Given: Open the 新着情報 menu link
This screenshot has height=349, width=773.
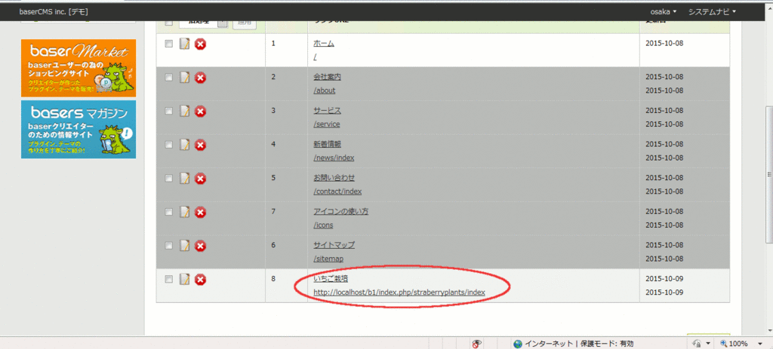Looking at the screenshot, I should click(x=328, y=144).
